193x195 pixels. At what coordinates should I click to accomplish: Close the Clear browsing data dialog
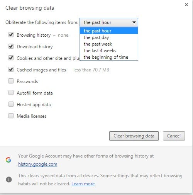pyautogui.click(x=186, y=5)
